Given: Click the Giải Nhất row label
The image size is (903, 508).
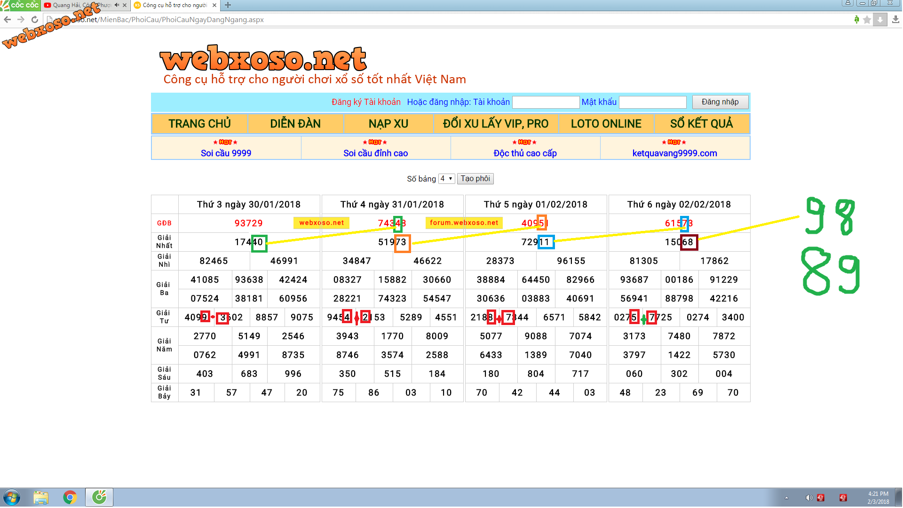Looking at the screenshot, I should 164,242.
